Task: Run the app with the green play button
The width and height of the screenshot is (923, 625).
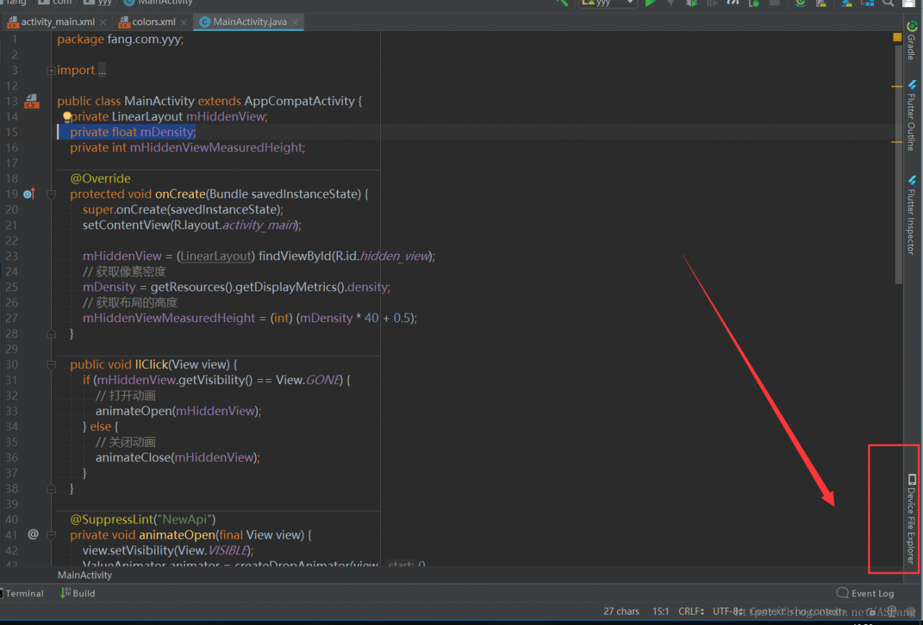Action: 650,3
